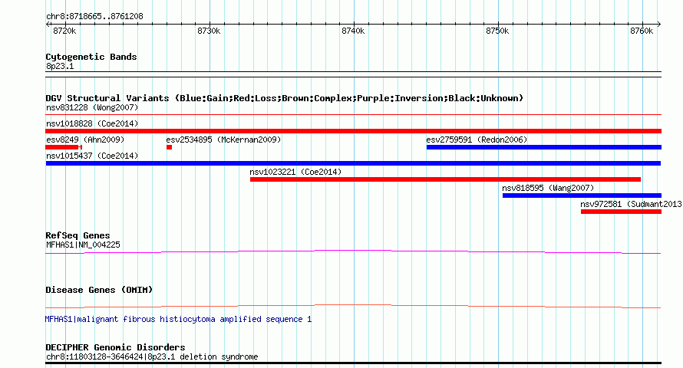Click the esv2534895 (McKernan2009) label

223,140
